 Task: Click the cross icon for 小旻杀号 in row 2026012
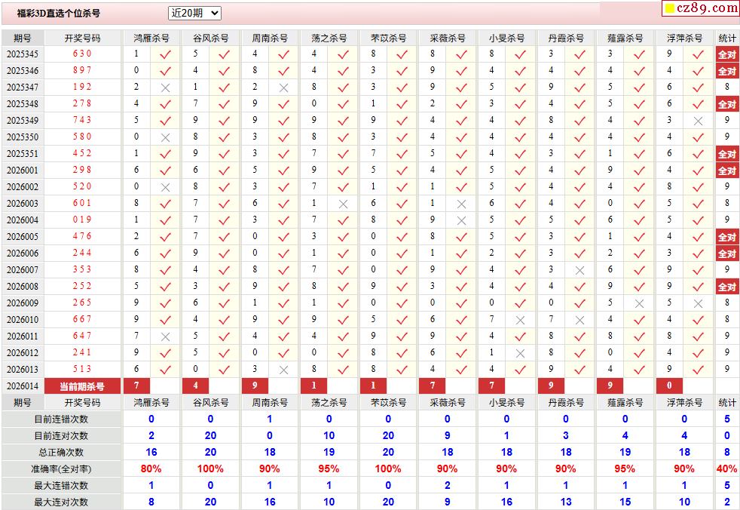[520, 353]
